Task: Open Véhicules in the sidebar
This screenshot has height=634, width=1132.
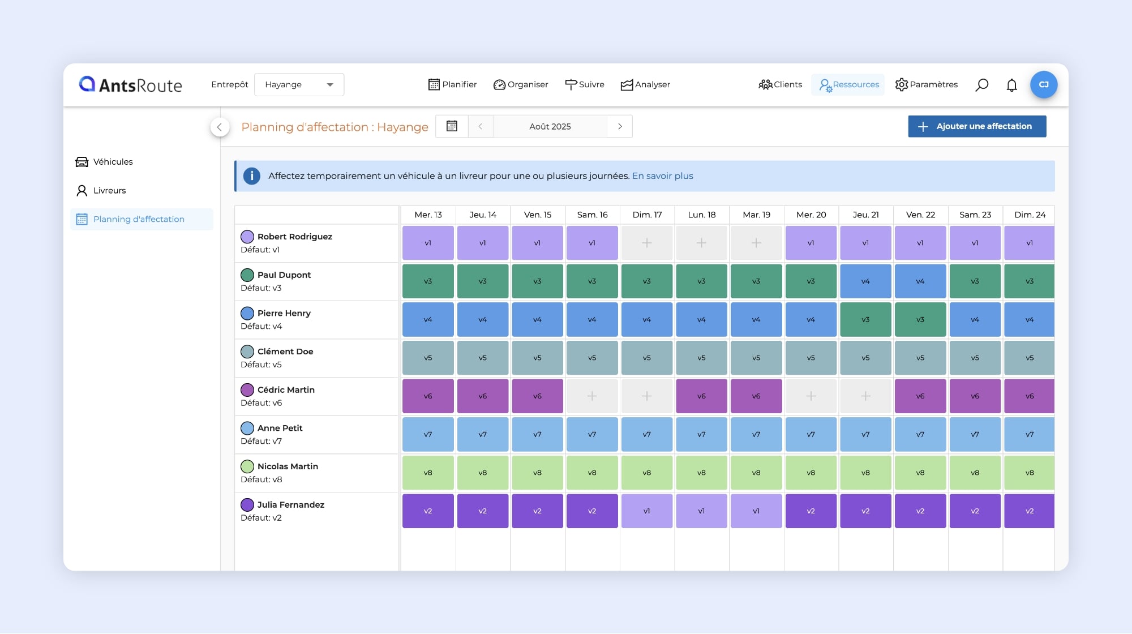Action: 113,162
